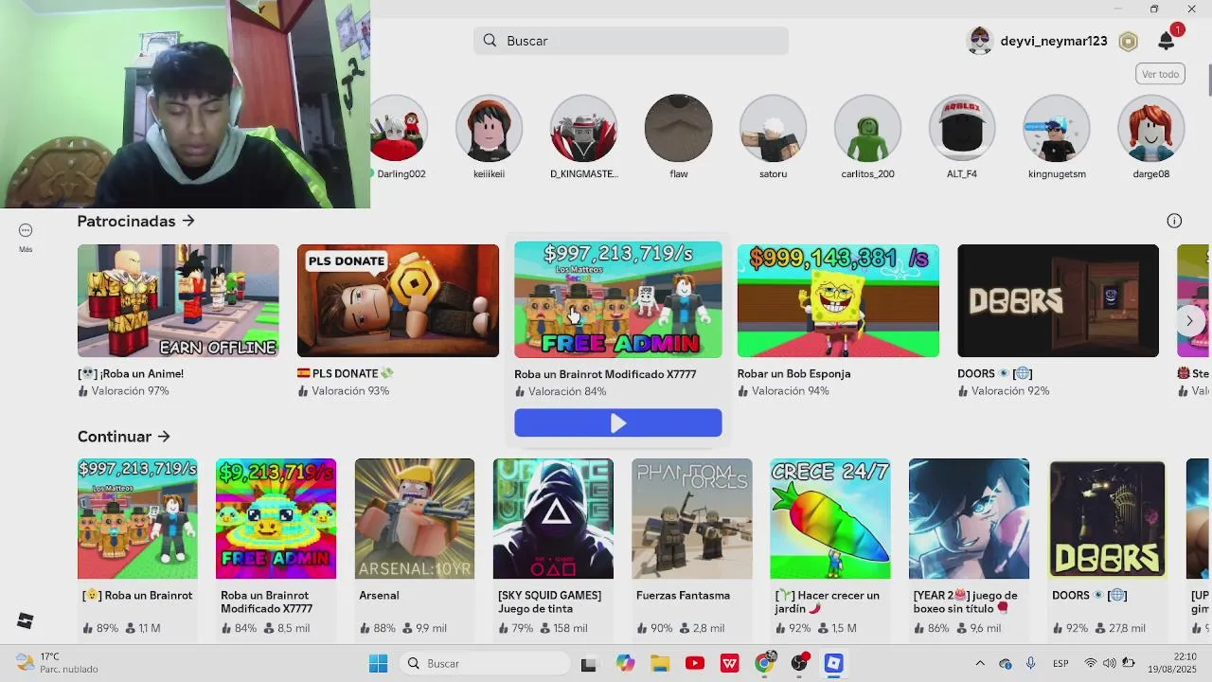Open the volume speaker tray icon

click(x=1110, y=663)
